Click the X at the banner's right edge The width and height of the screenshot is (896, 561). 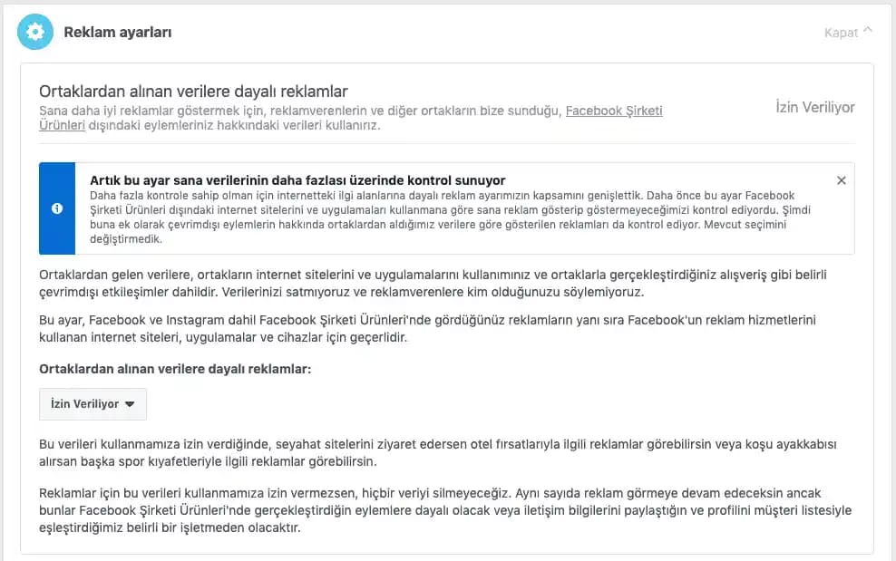[x=842, y=179]
